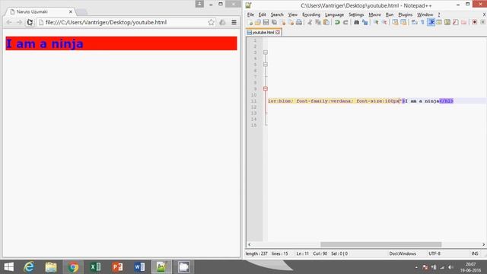Viewport: 487px width, 274px height.
Task: Open the Macro menu
Action: click(375, 14)
